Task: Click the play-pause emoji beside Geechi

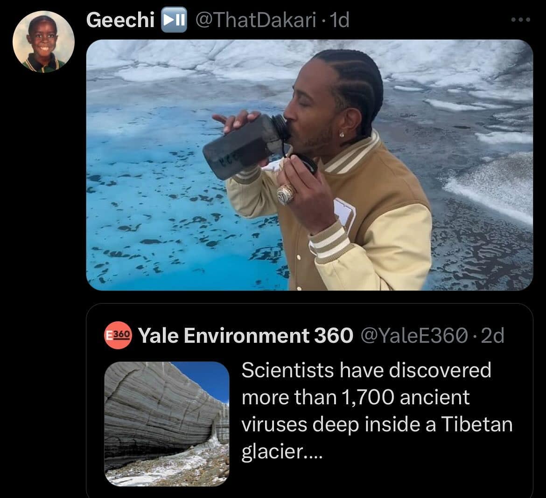Action: pyautogui.click(x=174, y=20)
